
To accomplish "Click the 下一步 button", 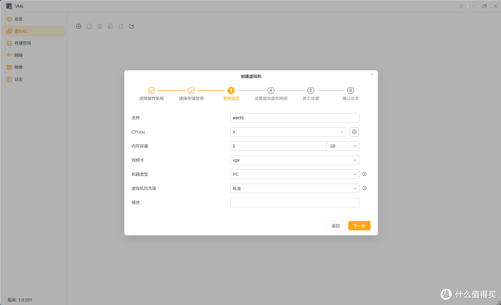I will pos(359,226).
